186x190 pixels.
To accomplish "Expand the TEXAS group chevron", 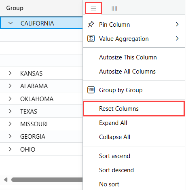I will tap(10, 111).
